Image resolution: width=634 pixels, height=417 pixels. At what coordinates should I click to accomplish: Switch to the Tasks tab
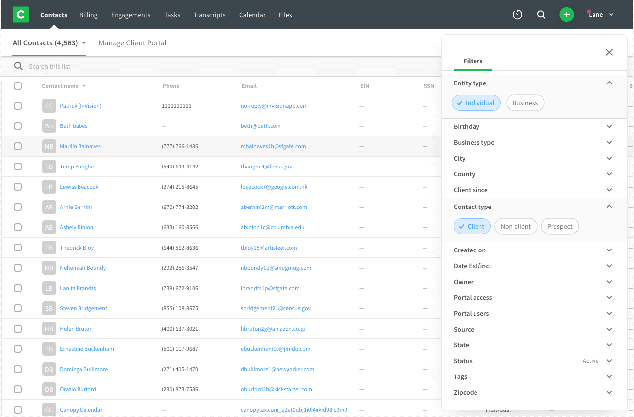tap(172, 15)
